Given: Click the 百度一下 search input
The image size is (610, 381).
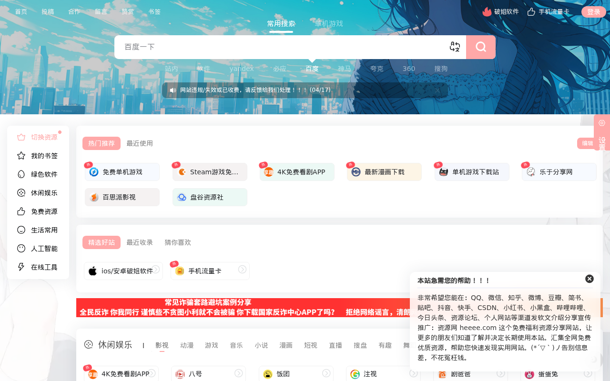Looking at the screenshot, I should pos(281,47).
